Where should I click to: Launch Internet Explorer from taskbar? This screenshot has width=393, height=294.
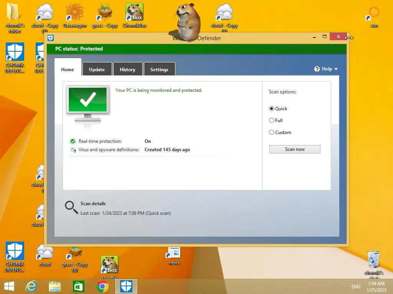(31, 286)
